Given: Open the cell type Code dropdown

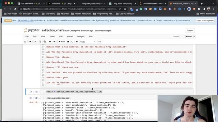Looking at the screenshot, I should [x=88, y=42].
